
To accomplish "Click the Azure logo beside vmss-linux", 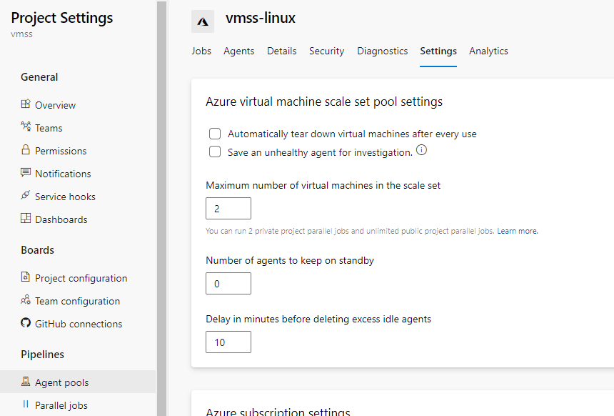I will [x=203, y=21].
